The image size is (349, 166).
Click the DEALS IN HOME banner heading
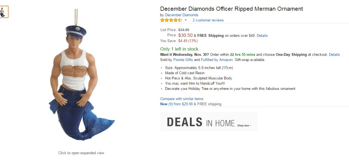201,122
